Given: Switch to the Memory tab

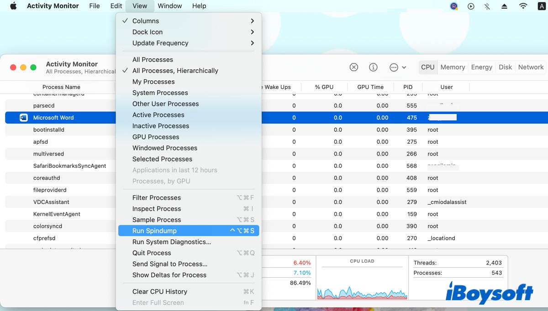Looking at the screenshot, I should pos(452,67).
